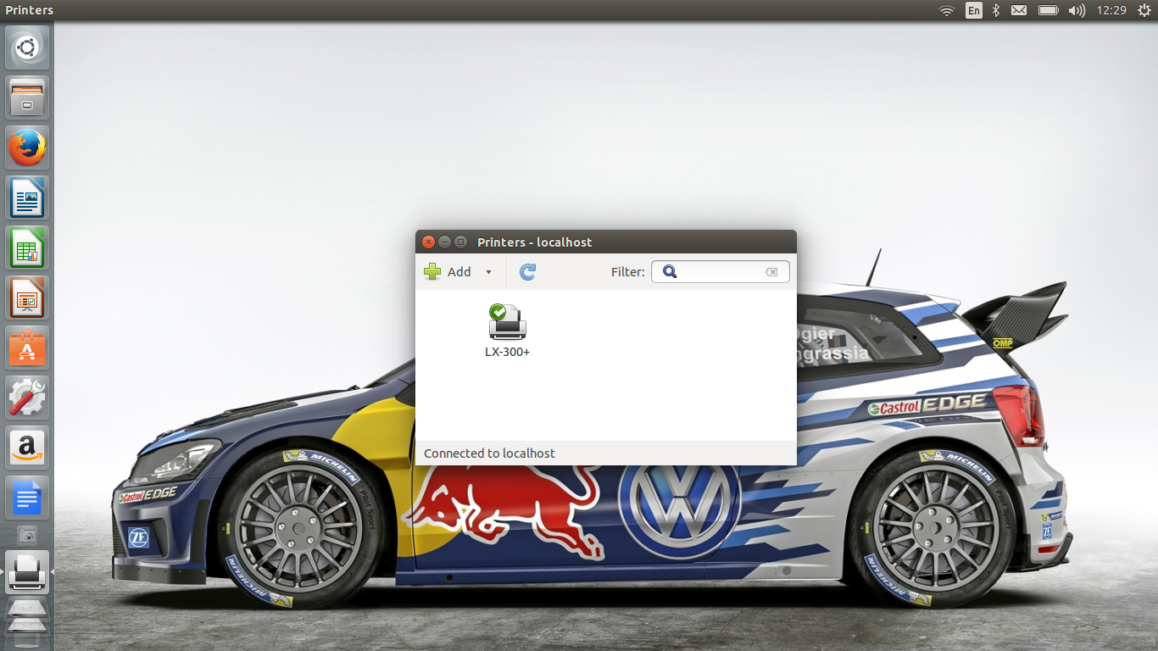Open the Bluetooth indicator menu
The width and height of the screenshot is (1158, 651).
click(x=997, y=10)
